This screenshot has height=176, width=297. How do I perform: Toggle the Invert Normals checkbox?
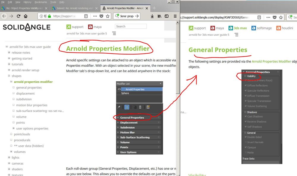(246, 142)
